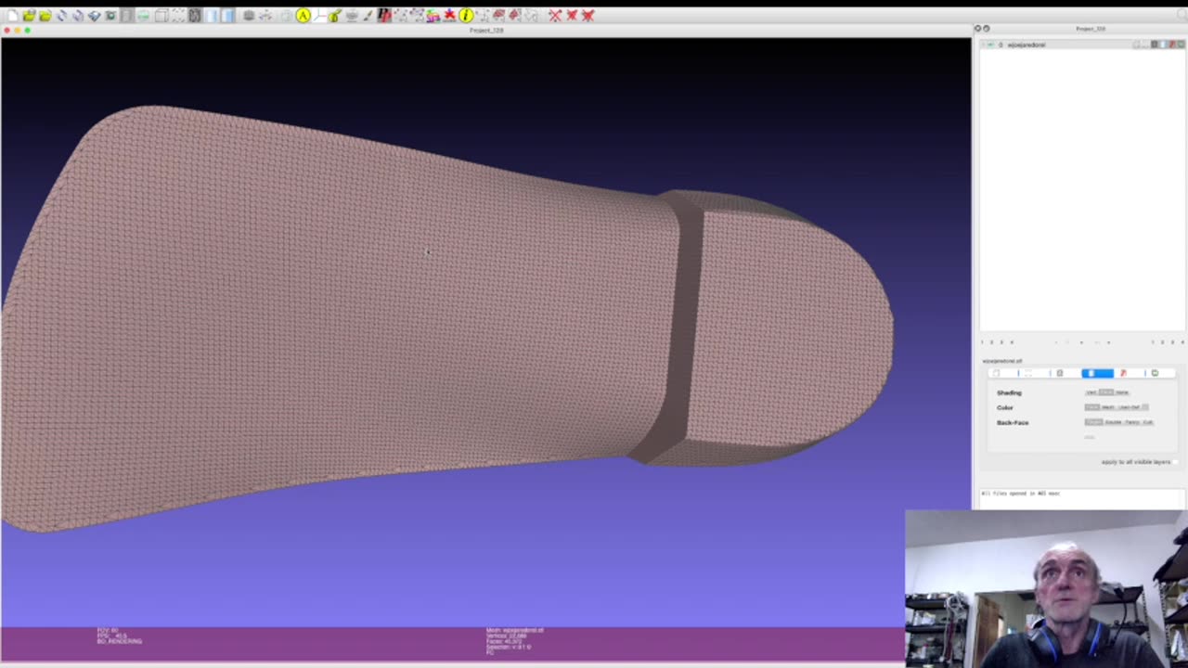This screenshot has height=668, width=1188.
Task: Open the red selection render tab
Action: [1123, 373]
